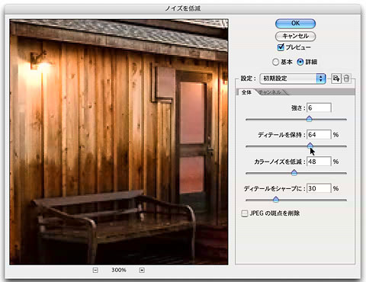Image resolution: width=366 pixels, height=282 pixels.
Task: Select the 基本 radio button
Action: coord(275,62)
